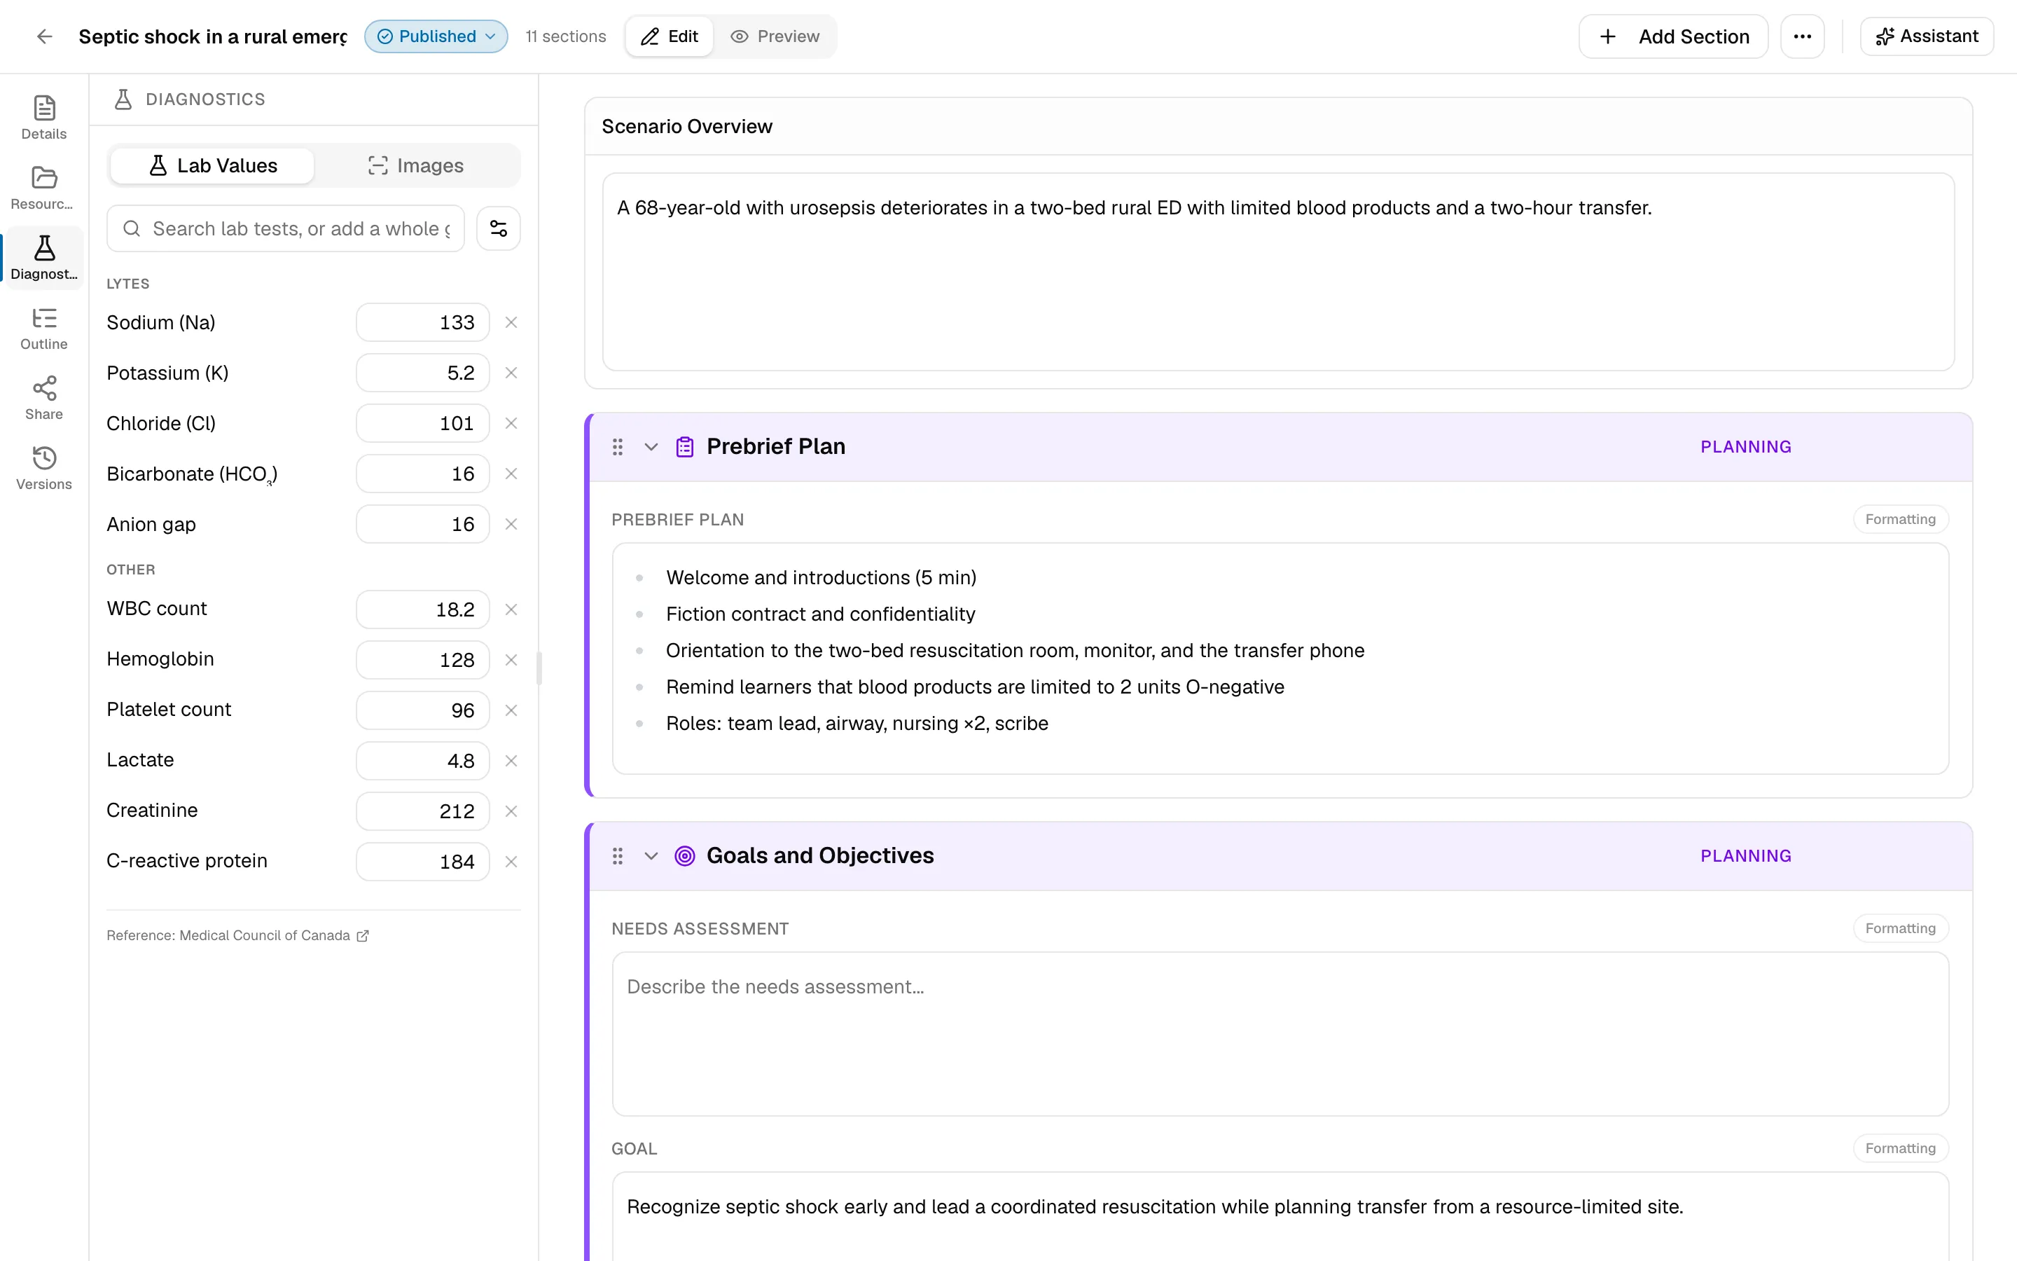Remove the Lactate lab value
This screenshot has height=1261, width=2017.
pyautogui.click(x=511, y=761)
